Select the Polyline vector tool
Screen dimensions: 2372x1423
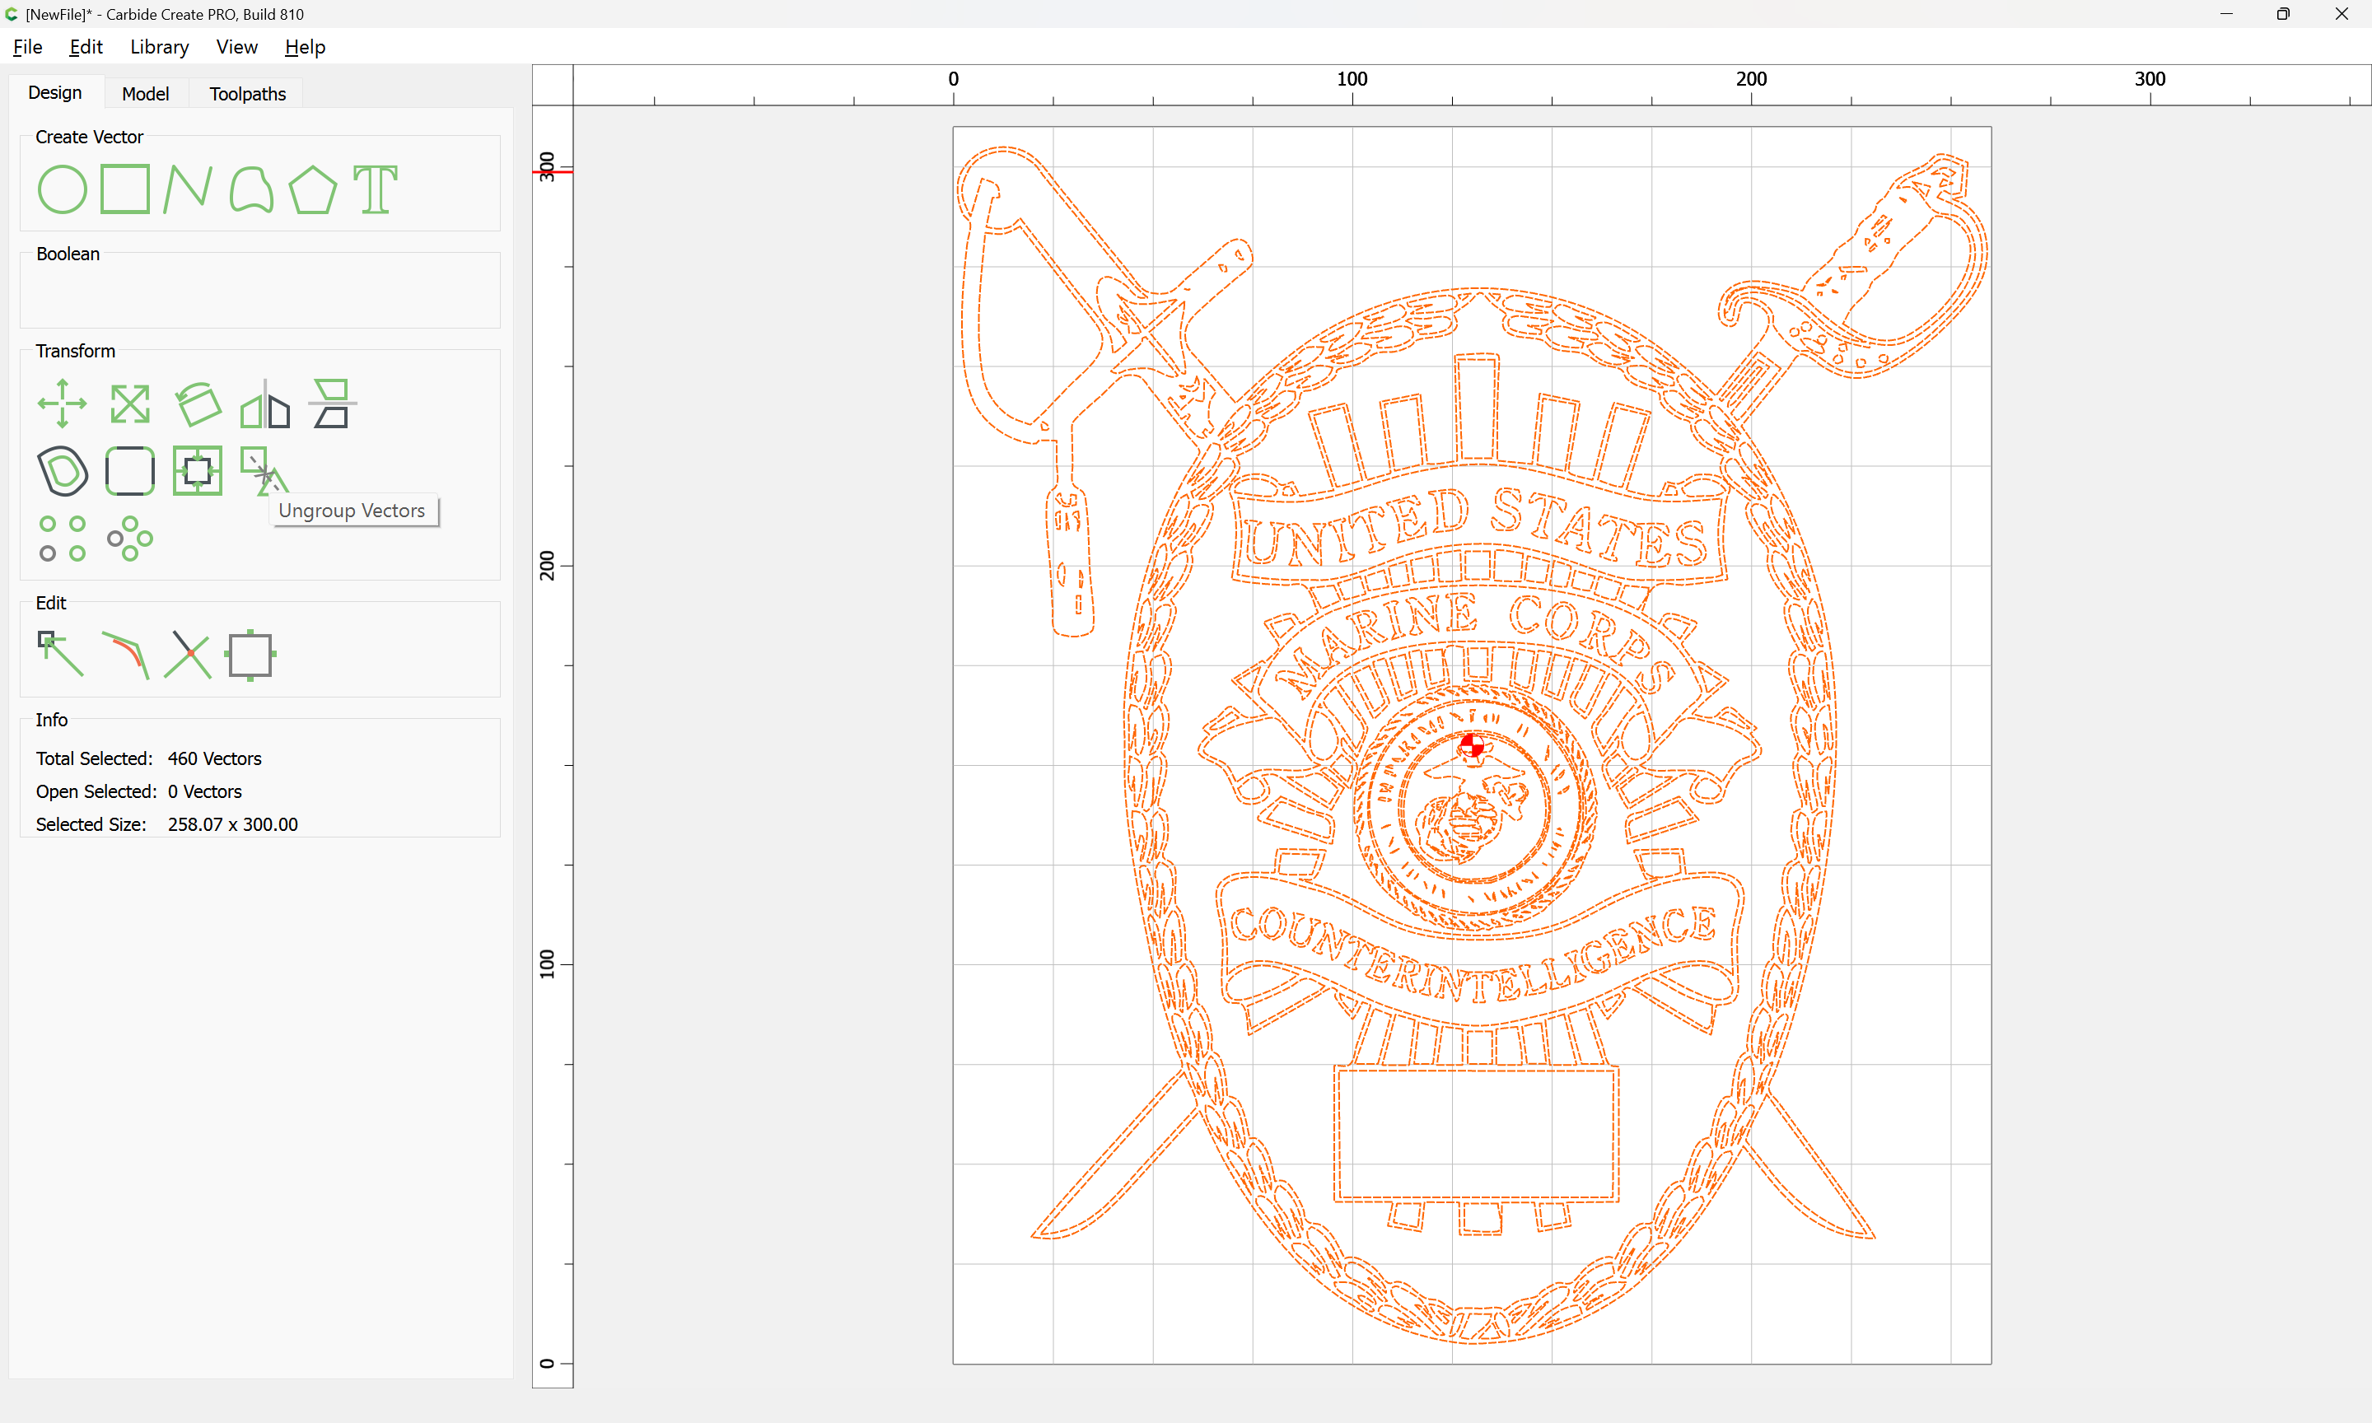tap(188, 189)
